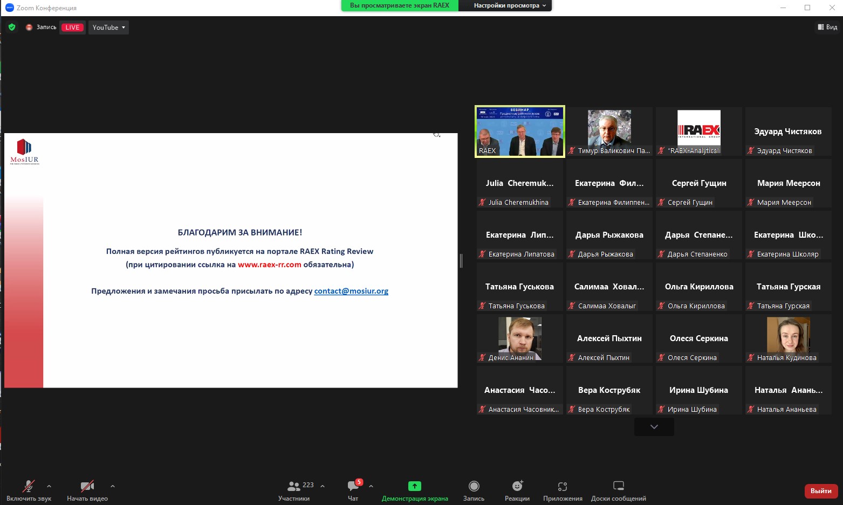
Task: Open the Вид view layout menu
Action: point(827,27)
